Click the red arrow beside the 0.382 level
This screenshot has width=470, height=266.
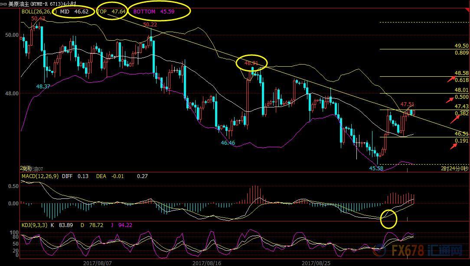pos(455,119)
